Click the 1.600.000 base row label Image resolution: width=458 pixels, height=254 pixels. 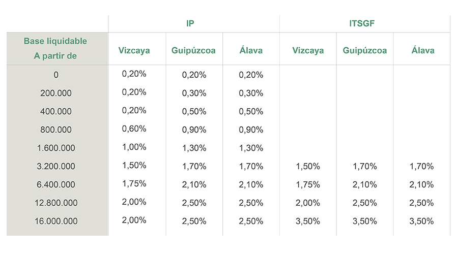[55, 148]
